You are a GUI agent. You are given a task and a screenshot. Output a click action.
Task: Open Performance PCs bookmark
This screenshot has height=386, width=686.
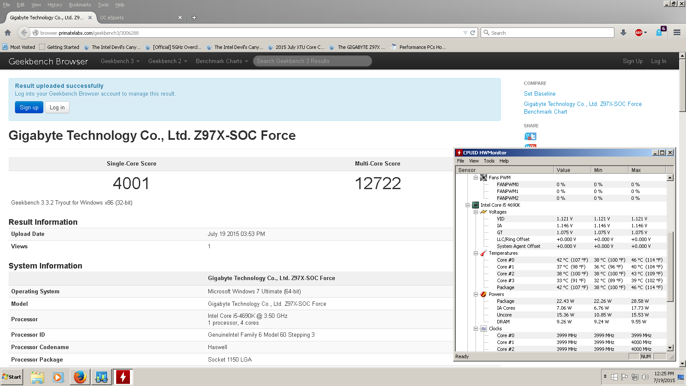[x=418, y=47]
